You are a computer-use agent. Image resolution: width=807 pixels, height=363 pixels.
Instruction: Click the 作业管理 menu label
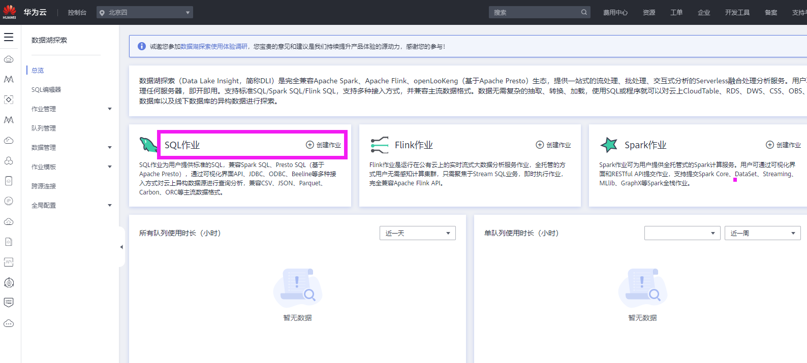pyautogui.click(x=44, y=109)
